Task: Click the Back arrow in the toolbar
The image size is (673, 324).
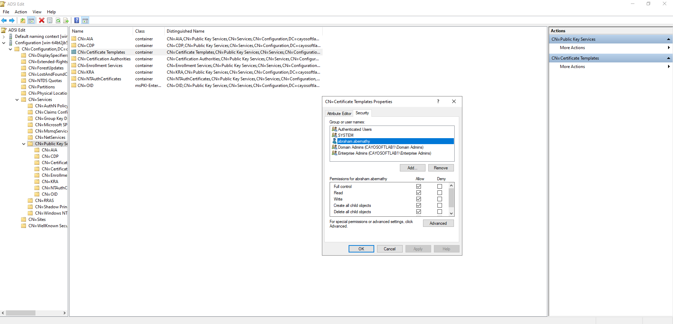Action: click(4, 20)
